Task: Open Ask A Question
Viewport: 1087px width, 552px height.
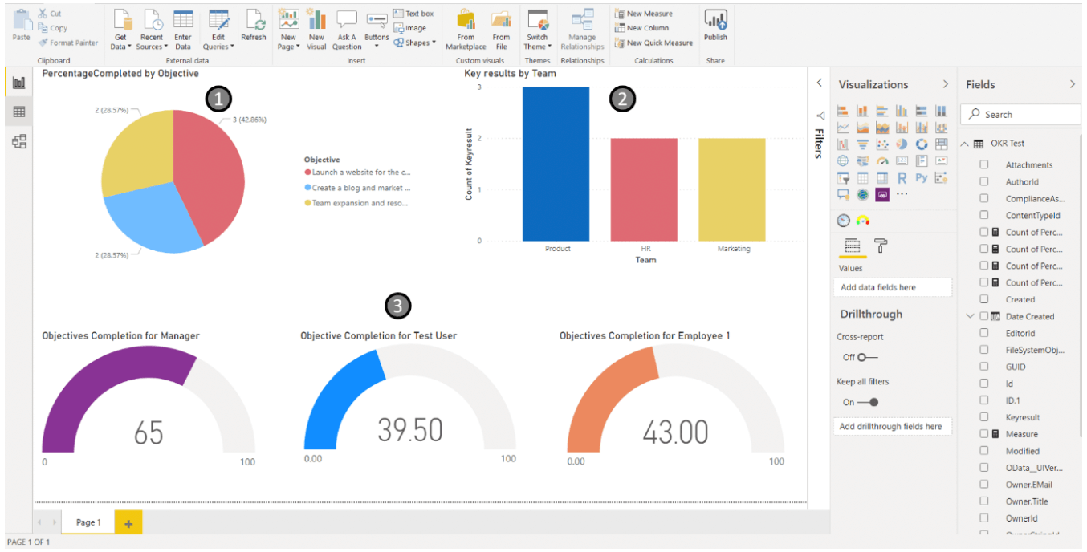Action: (347, 30)
